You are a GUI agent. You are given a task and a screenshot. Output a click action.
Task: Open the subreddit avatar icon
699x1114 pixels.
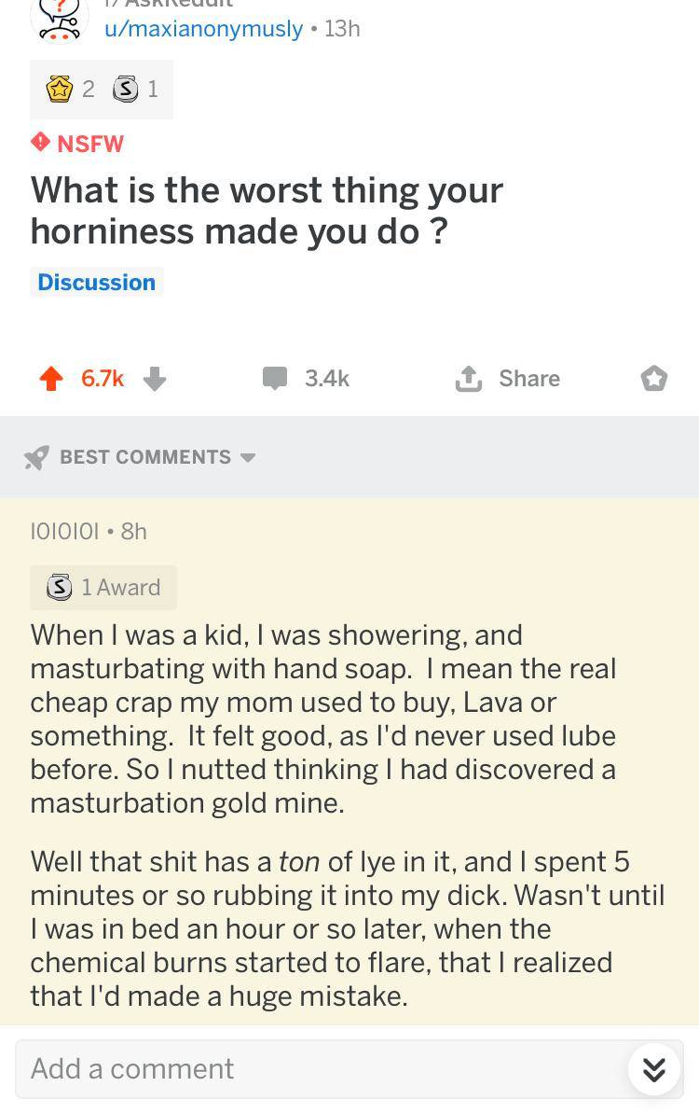[x=60, y=21]
